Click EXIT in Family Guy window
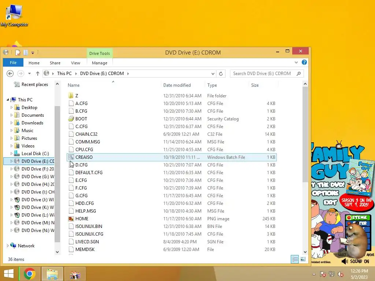 (x=330, y=203)
